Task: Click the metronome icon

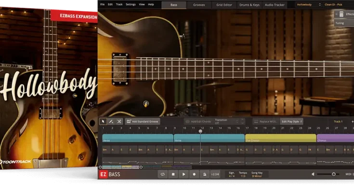Action: click(205, 174)
